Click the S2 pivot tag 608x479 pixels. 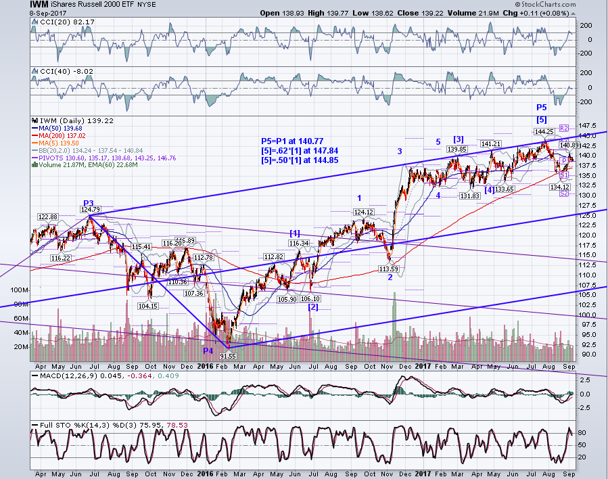tap(564, 193)
